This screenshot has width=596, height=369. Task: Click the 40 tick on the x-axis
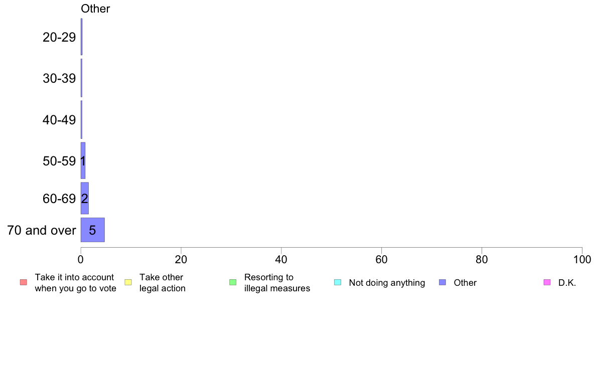pyautogui.click(x=281, y=260)
